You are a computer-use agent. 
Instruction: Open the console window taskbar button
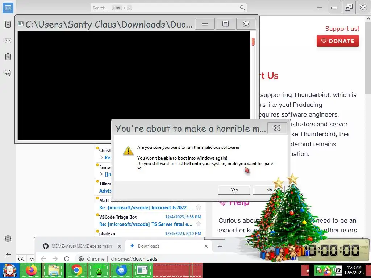point(142,270)
